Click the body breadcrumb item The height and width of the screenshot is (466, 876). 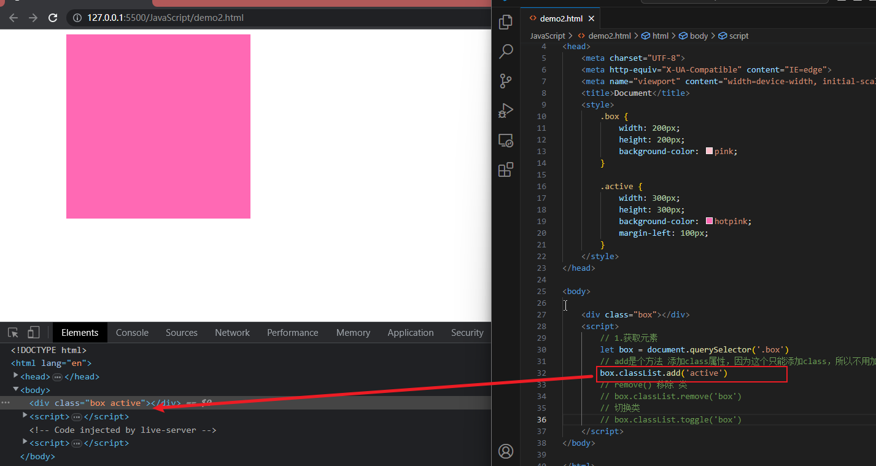pos(699,36)
